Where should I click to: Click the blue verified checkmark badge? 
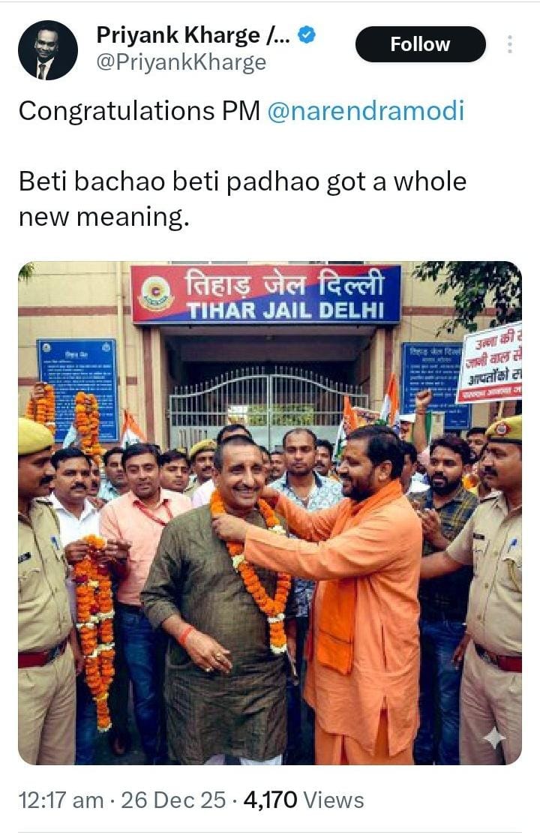coord(306,35)
